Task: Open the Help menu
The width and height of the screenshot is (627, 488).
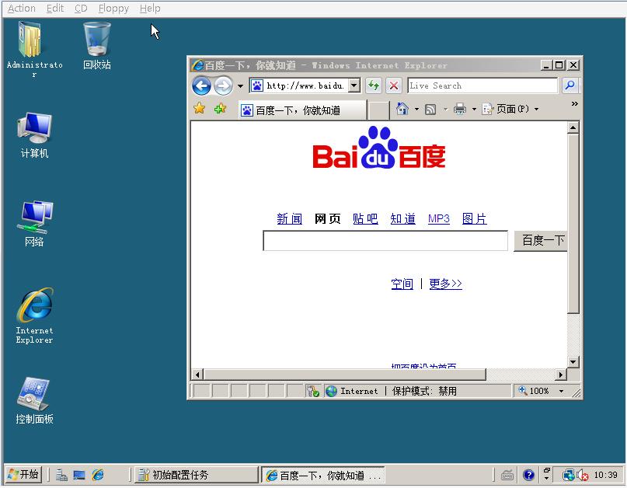Action: tap(150, 8)
